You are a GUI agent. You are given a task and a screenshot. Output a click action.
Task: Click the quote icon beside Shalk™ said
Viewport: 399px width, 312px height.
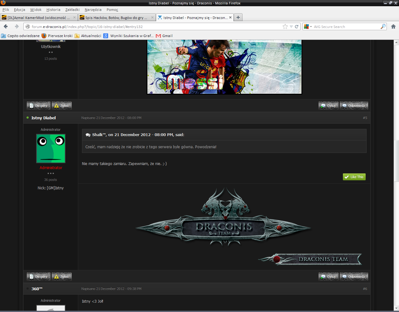click(88, 135)
